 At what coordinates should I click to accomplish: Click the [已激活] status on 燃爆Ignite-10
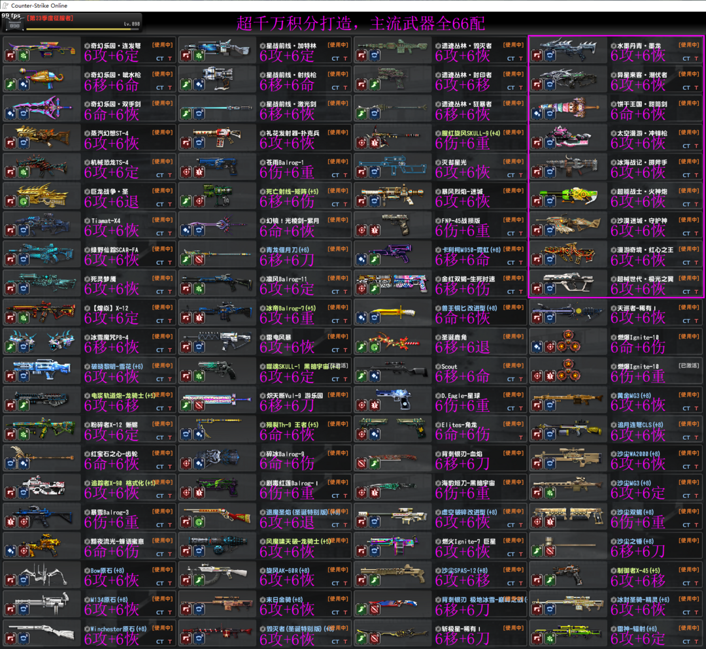click(x=689, y=365)
